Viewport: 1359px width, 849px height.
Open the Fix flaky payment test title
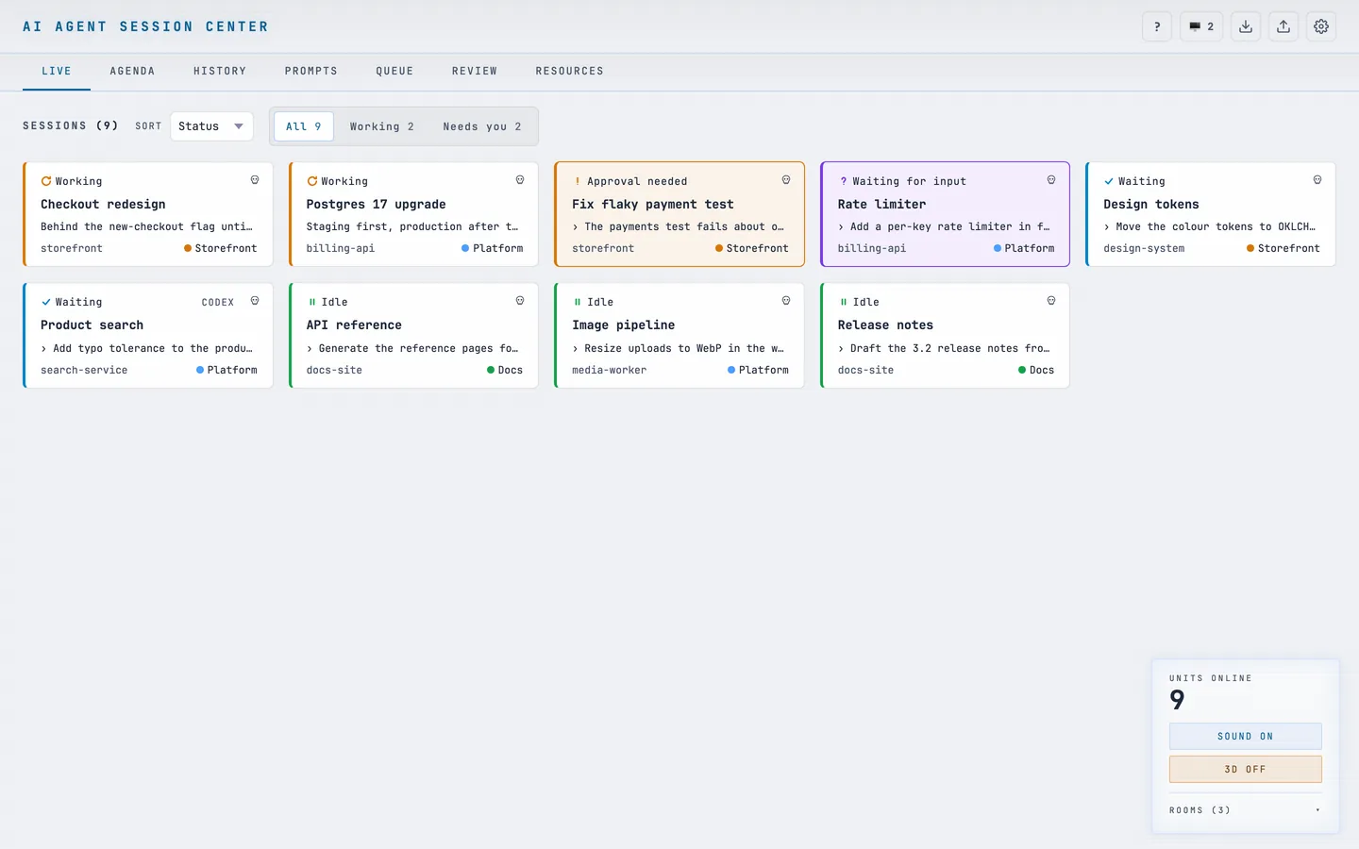point(653,204)
